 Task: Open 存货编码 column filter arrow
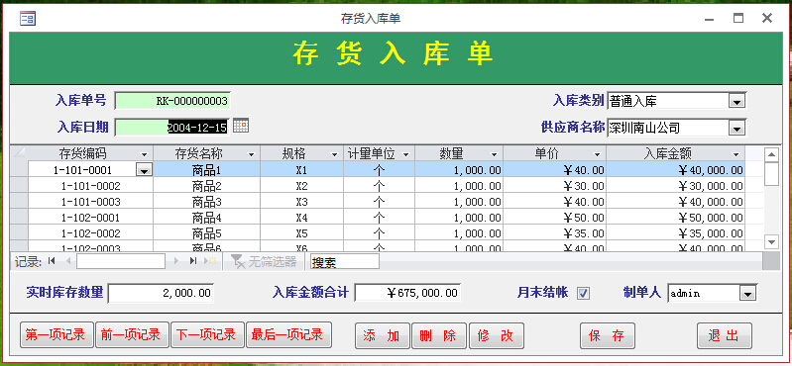point(145,154)
